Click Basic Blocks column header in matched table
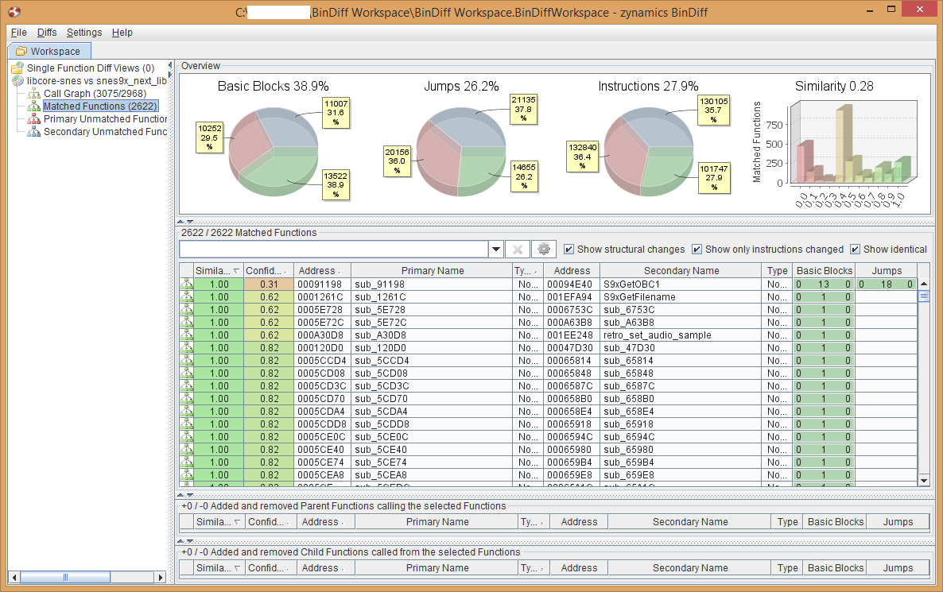Image resolution: width=943 pixels, height=592 pixels. (x=824, y=270)
